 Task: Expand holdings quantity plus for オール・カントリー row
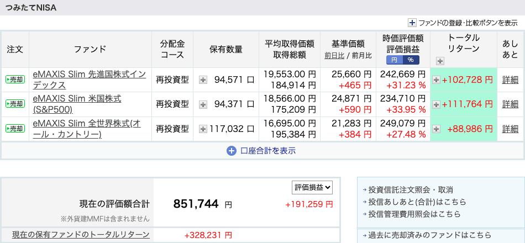203,129
